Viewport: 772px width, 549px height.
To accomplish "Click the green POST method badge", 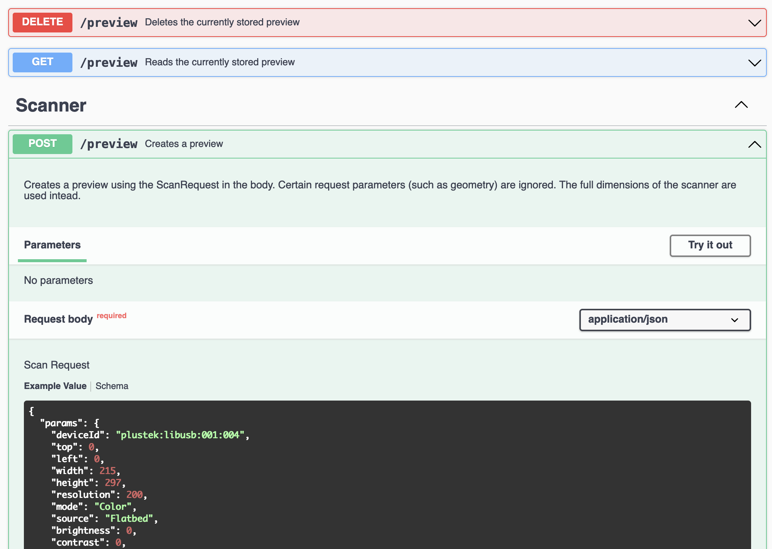I will point(43,144).
